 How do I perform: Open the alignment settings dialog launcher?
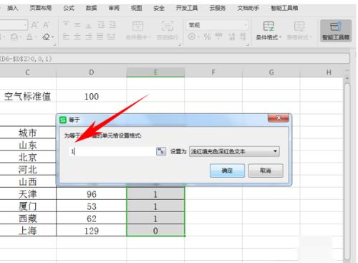click(x=180, y=44)
